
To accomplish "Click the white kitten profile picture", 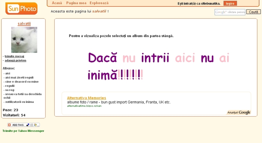I will coord(24,40).
